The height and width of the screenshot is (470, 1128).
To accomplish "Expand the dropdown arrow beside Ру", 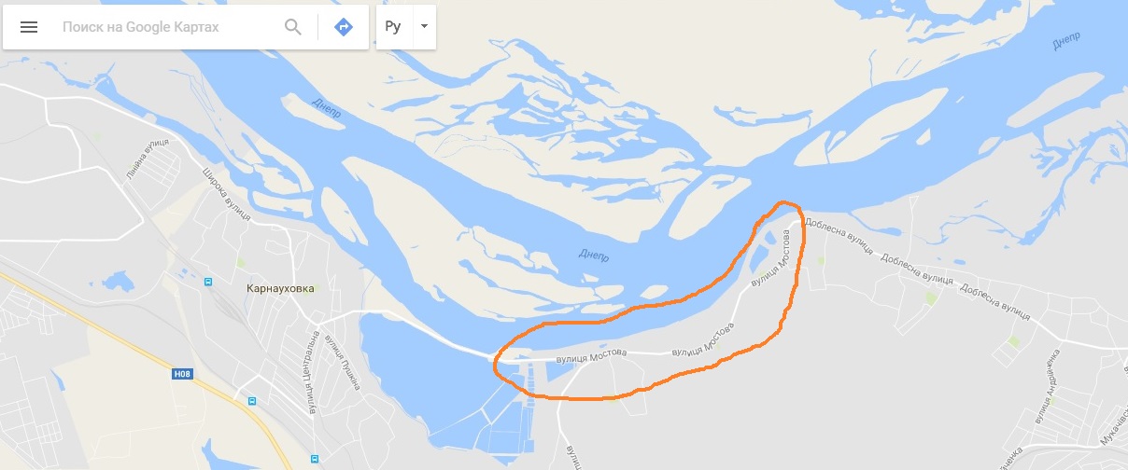I will pyautogui.click(x=424, y=27).
